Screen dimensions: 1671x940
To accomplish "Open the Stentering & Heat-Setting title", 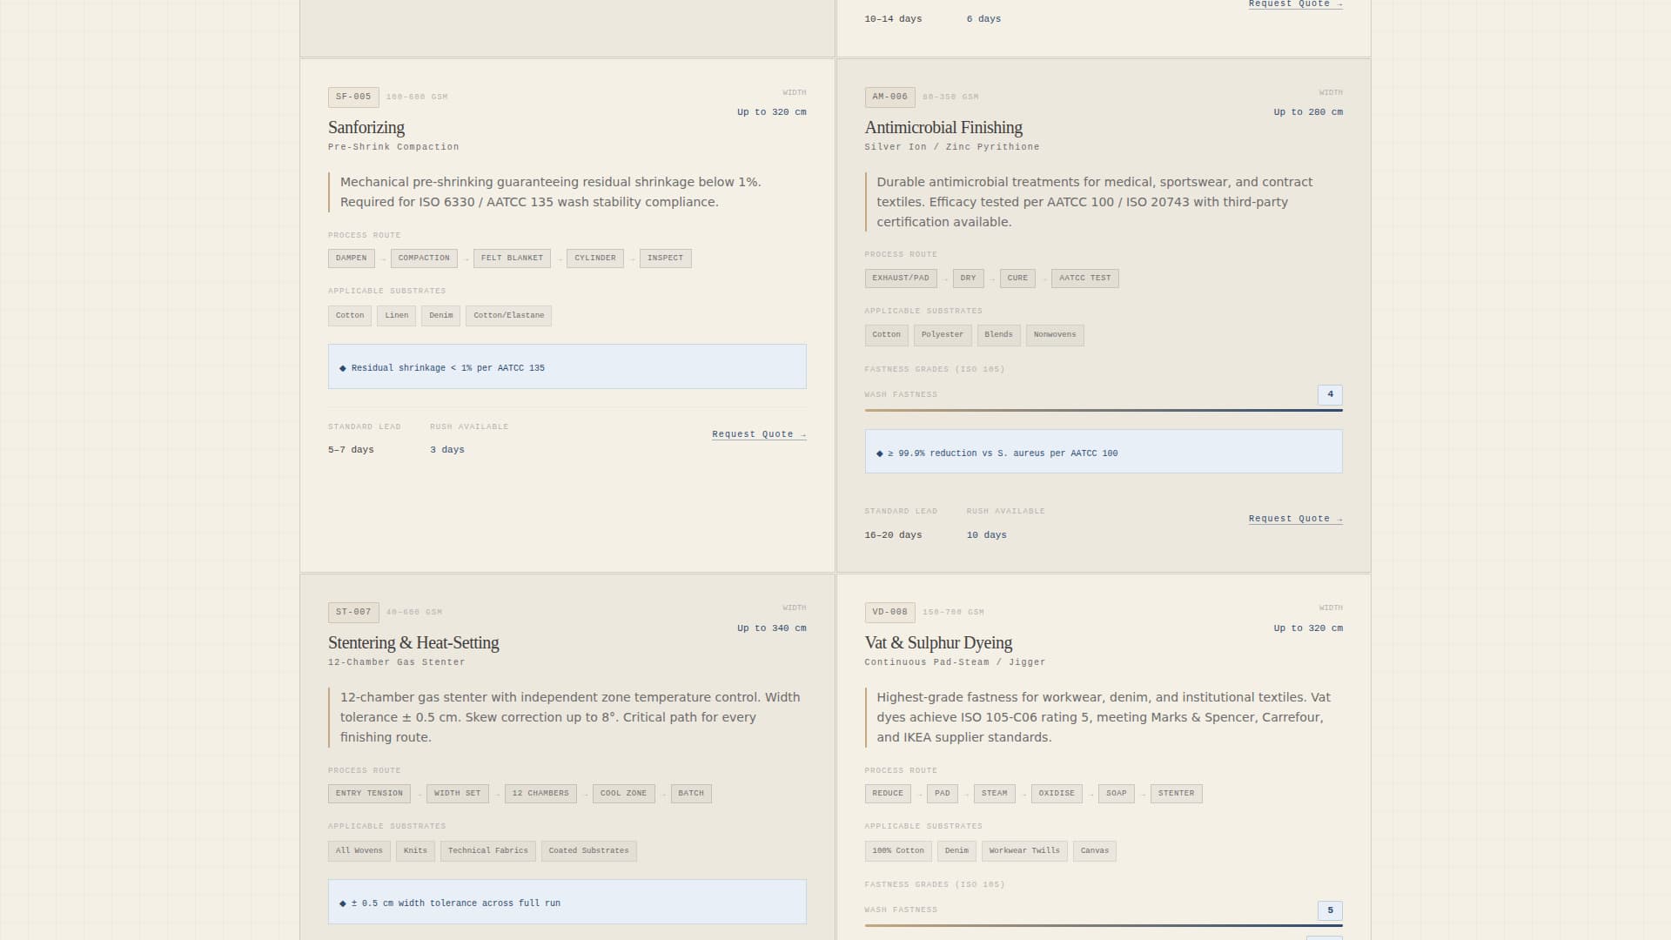I will (x=413, y=643).
